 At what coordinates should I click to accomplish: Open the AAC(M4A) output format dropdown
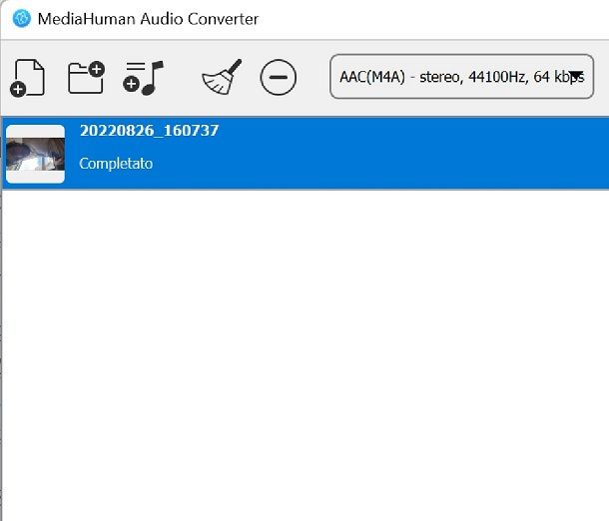point(462,77)
